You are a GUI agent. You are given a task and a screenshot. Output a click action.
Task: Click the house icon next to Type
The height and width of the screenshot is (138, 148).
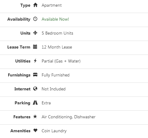35,5
